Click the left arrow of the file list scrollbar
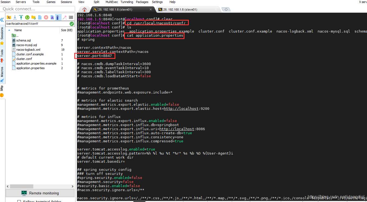 [8, 187]
